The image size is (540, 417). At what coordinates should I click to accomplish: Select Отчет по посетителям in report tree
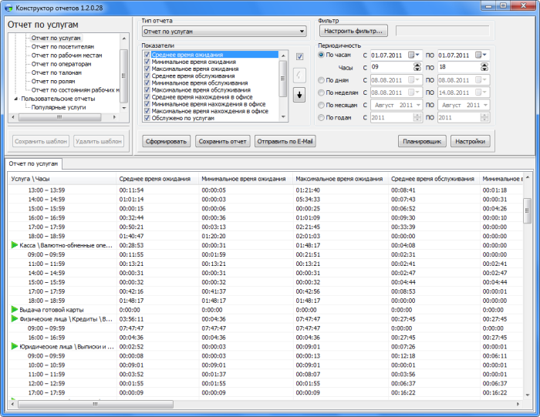[x=62, y=46]
